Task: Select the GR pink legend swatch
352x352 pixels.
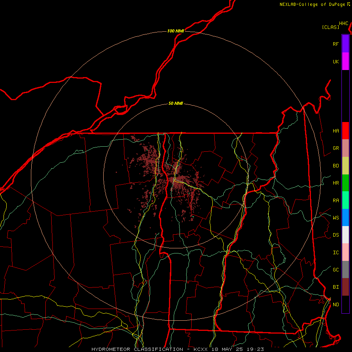Action: (345, 148)
